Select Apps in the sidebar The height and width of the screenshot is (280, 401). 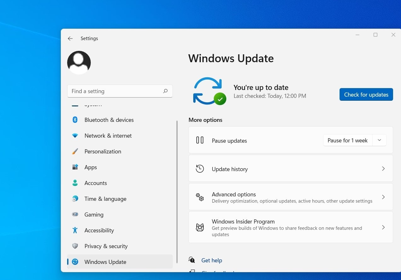[x=90, y=167]
